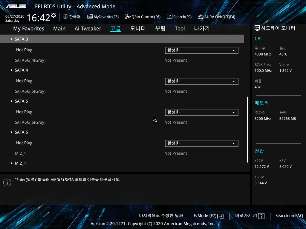306x229 pixels.
Task: Click the gear icon next to the clock
Action: pos(53,16)
